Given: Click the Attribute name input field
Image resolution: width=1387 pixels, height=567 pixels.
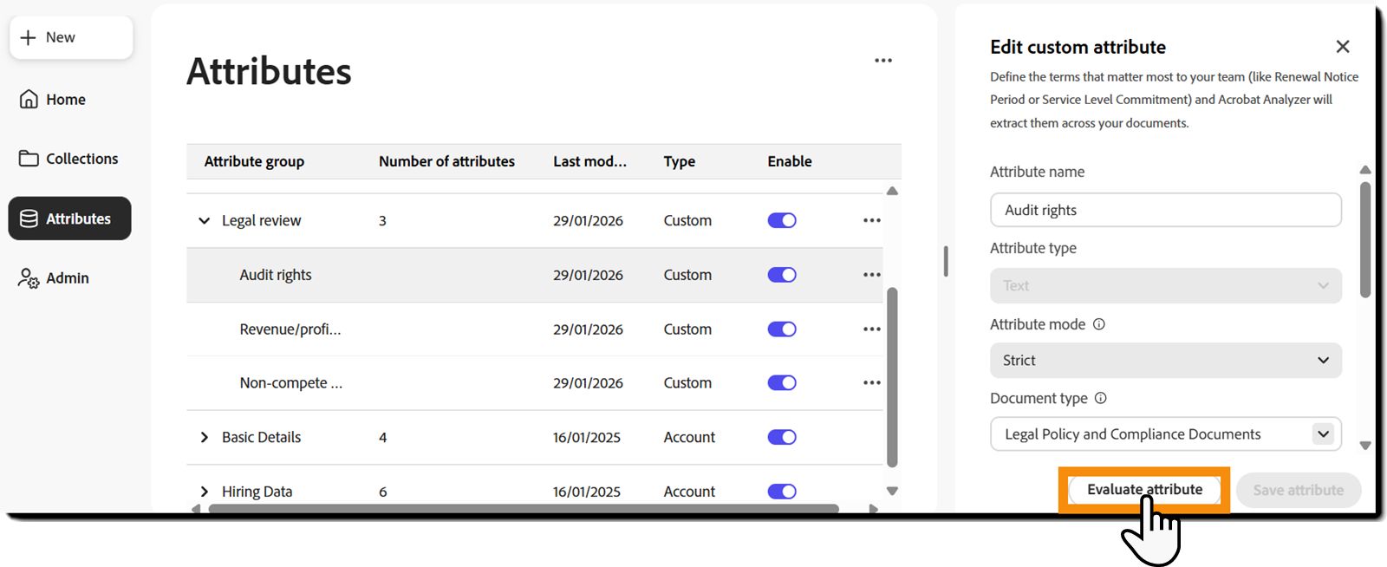Looking at the screenshot, I should pos(1166,210).
